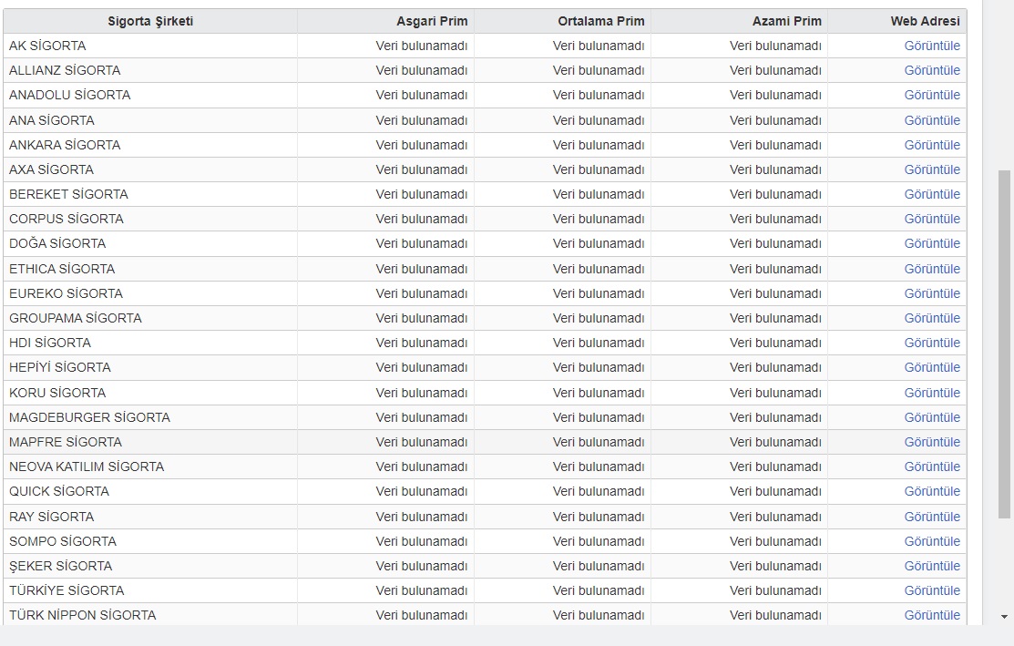The image size is (1014, 646).
Task: View SOMPO SİGORTA web address link
Action: 932,540
